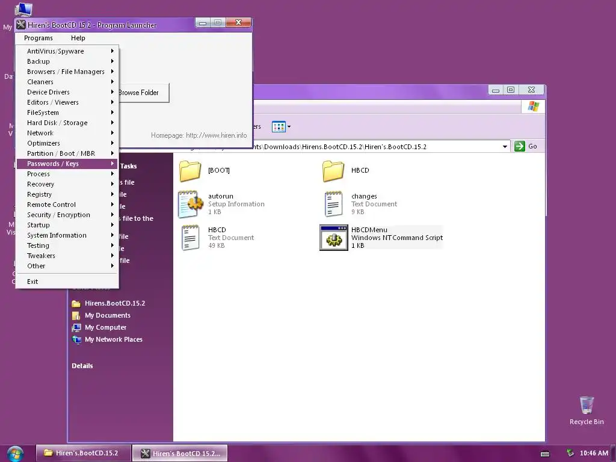Open My Computer link in Other Places
The width and height of the screenshot is (616, 462).
coord(106,328)
